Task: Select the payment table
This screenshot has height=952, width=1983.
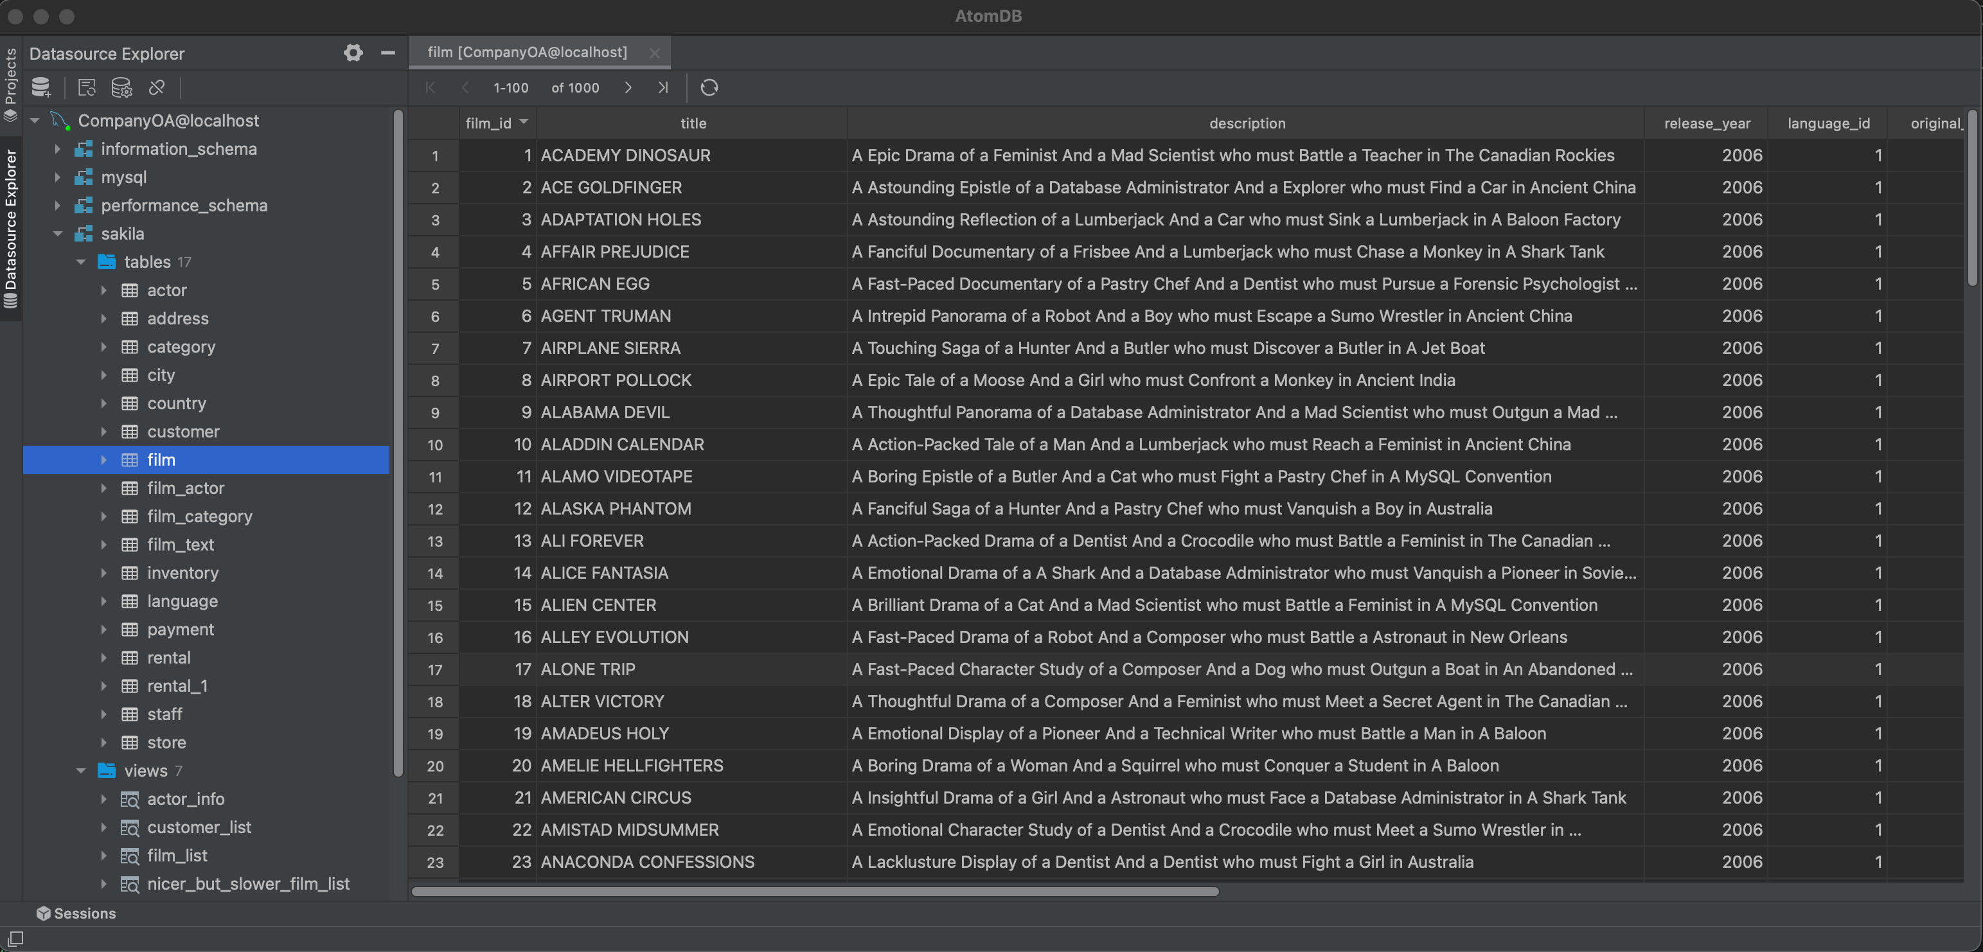Action: pyautogui.click(x=180, y=630)
